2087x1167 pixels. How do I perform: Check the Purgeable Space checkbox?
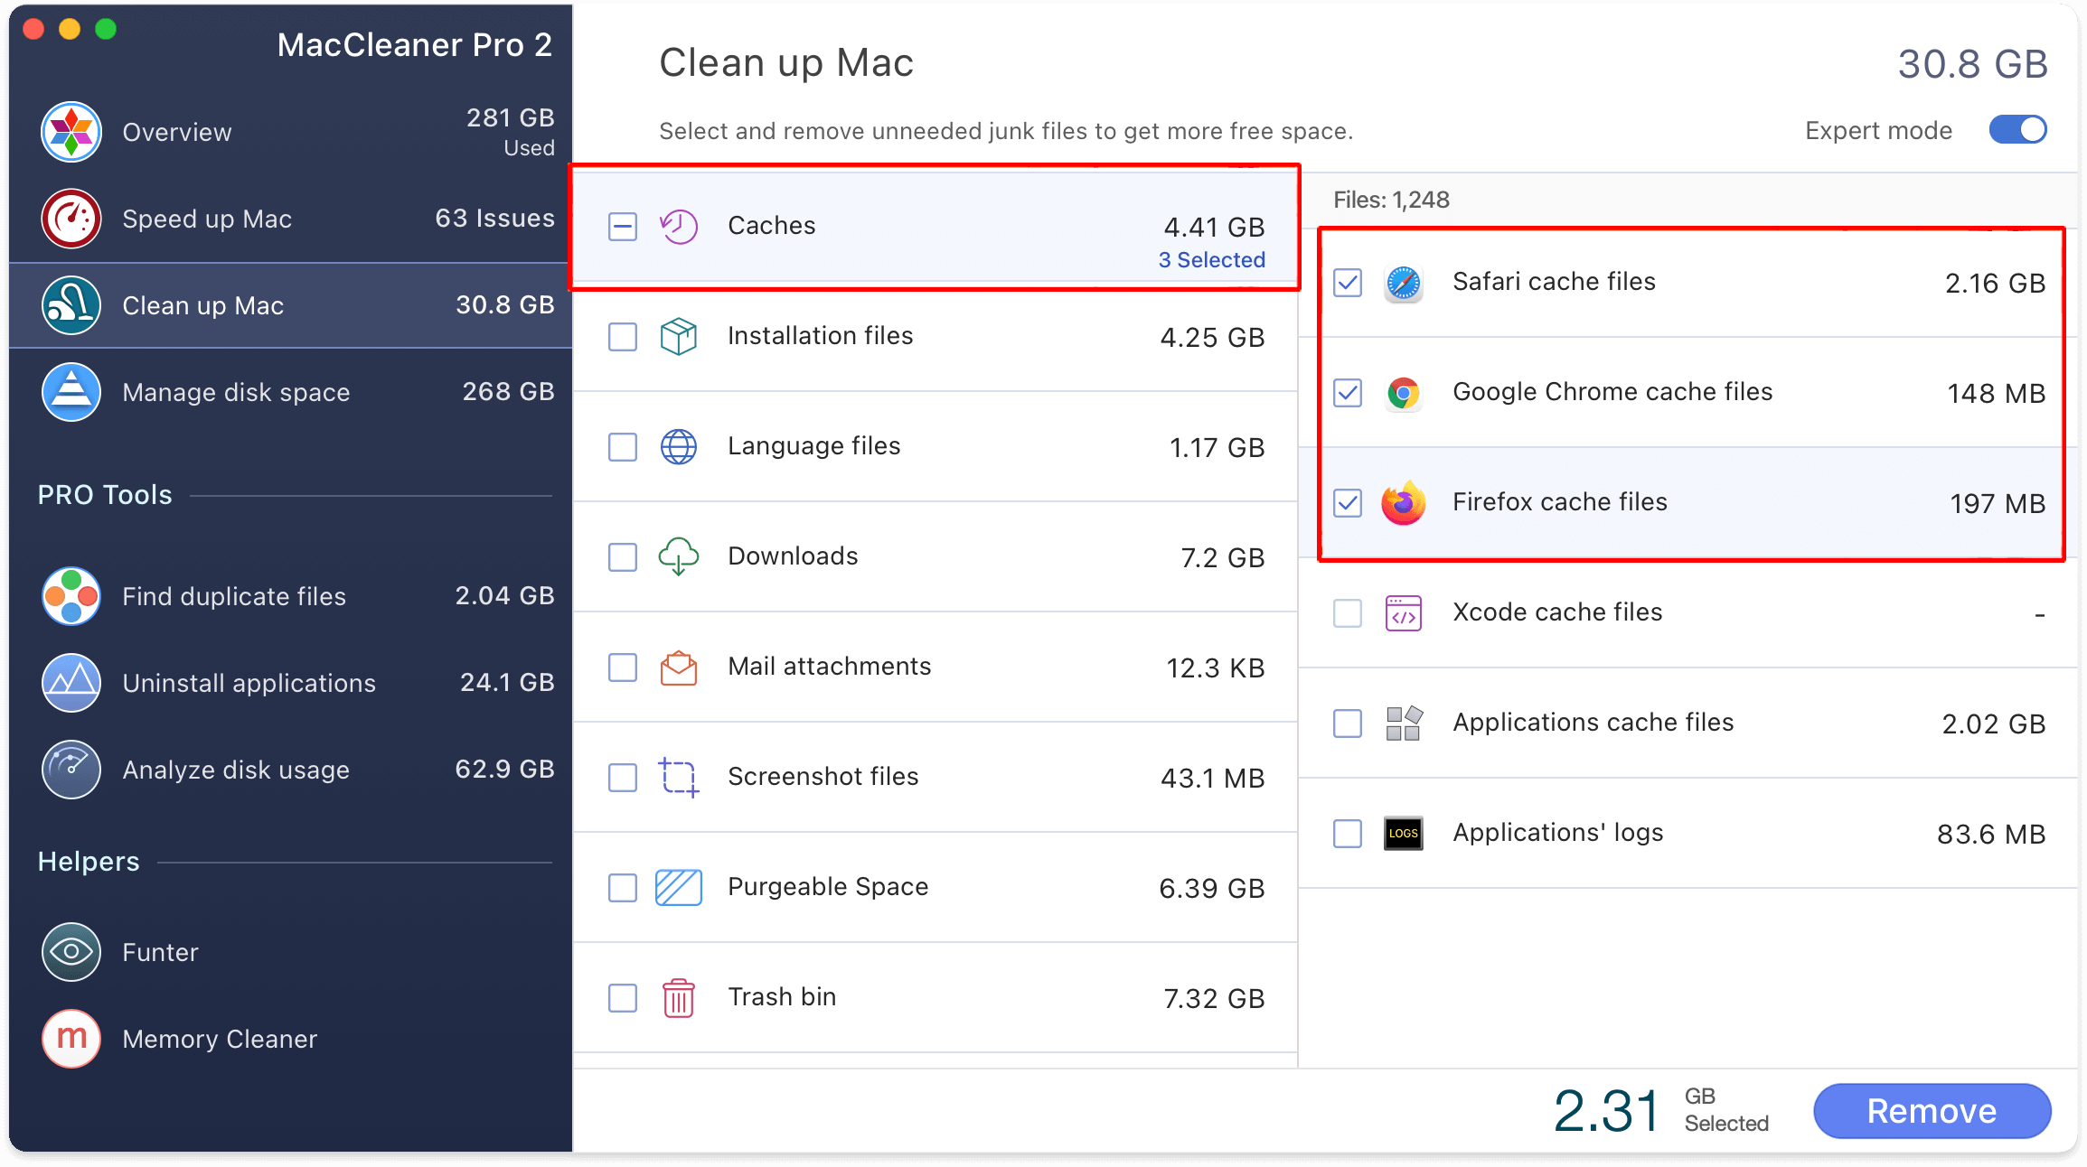tap(623, 888)
